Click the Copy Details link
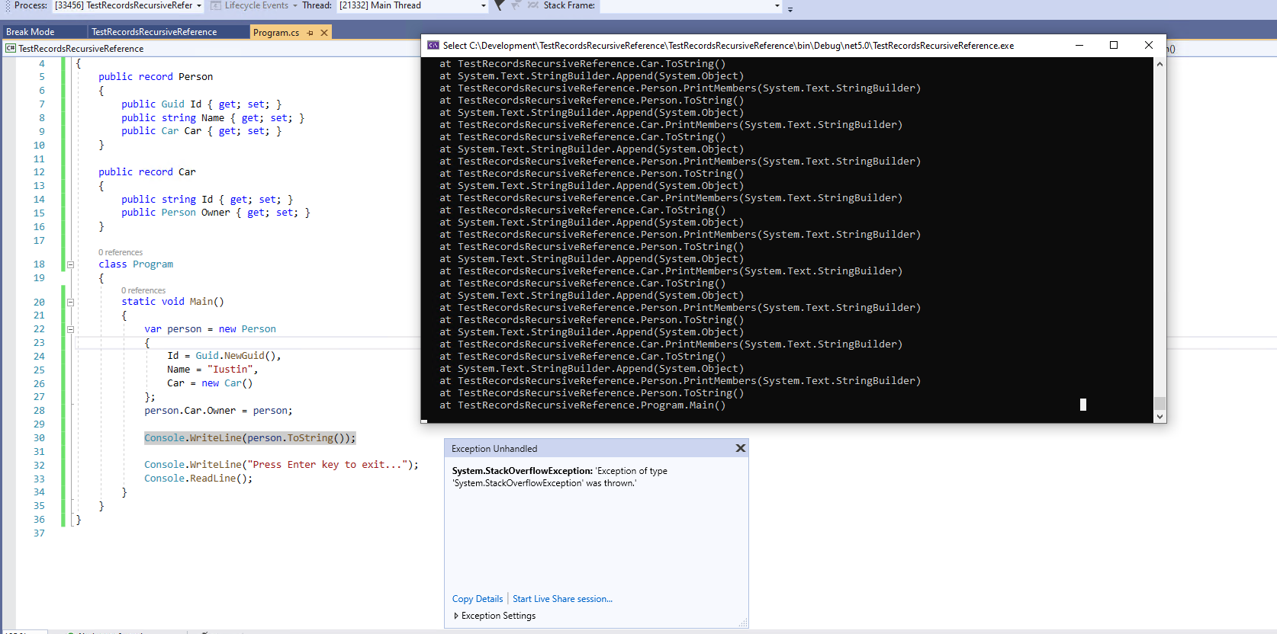This screenshot has width=1277, height=634. [x=478, y=599]
